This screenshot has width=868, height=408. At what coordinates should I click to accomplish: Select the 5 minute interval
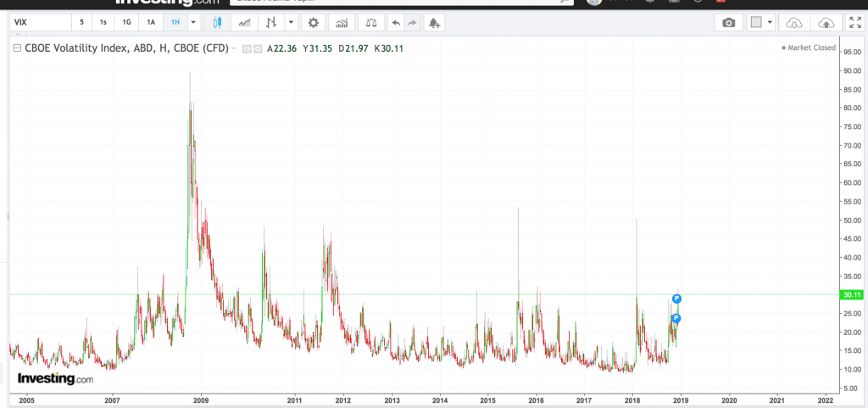pyautogui.click(x=82, y=23)
